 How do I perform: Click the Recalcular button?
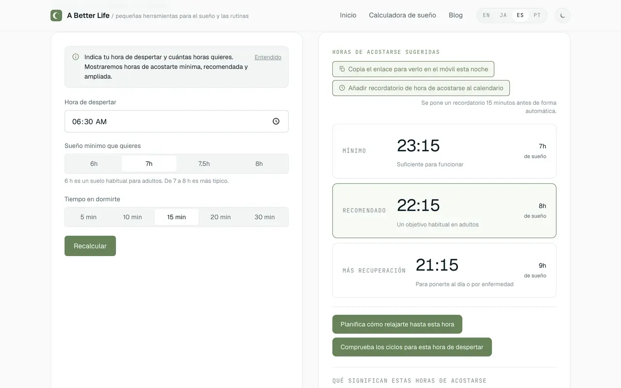pyautogui.click(x=90, y=246)
